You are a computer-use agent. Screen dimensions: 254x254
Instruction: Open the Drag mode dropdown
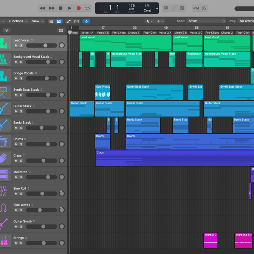pyautogui.click(x=246, y=21)
